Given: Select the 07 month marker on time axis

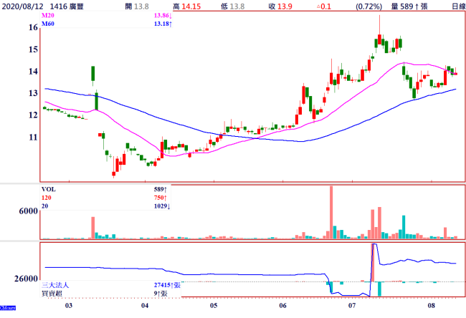Looking at the screenshot, I should [x=352, y=306].
